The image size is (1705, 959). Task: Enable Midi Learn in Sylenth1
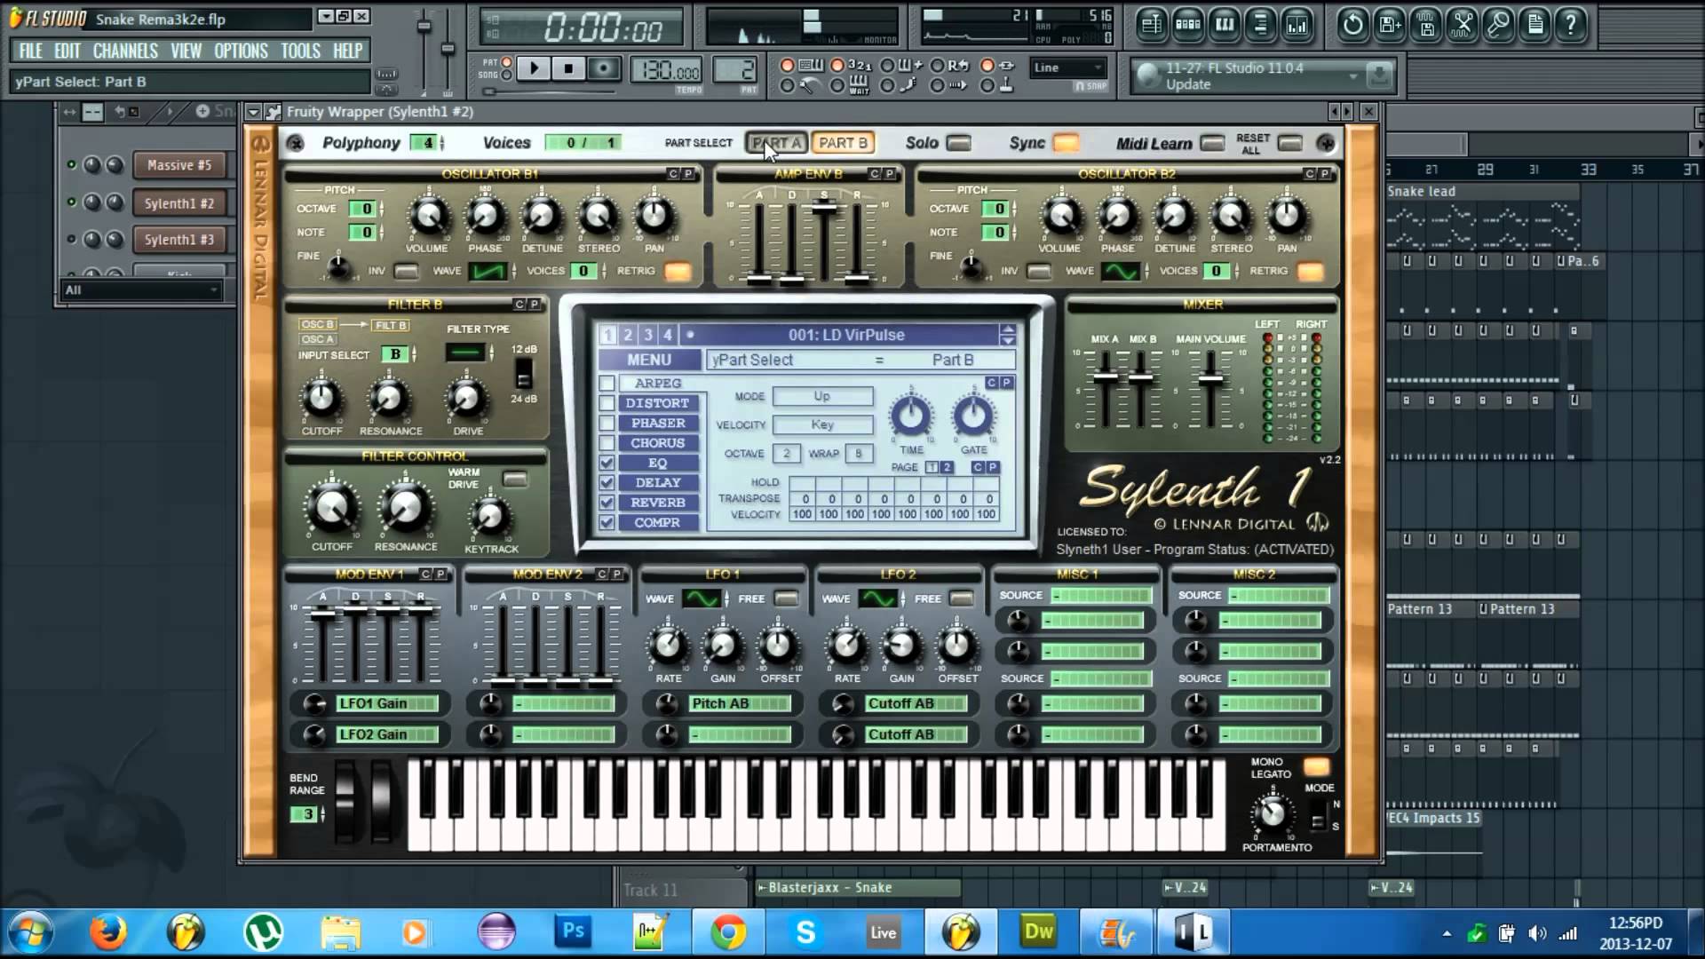1212,143
